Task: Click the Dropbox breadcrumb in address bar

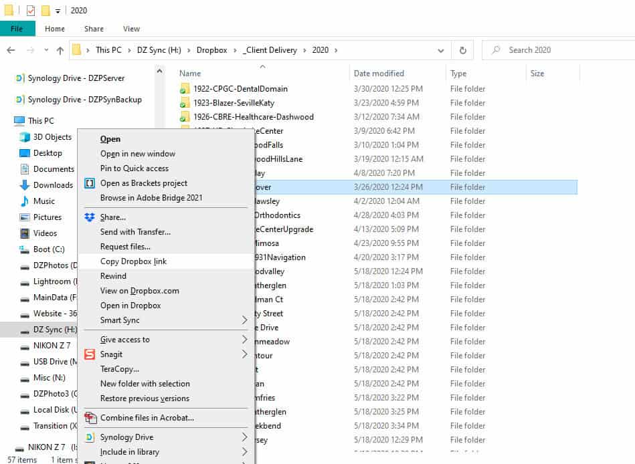Action: [212, 50]
